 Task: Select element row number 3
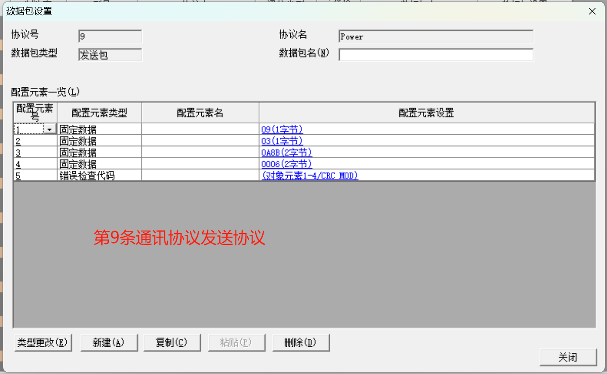(x=35, y=152)
